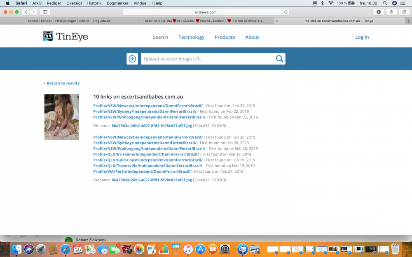
Task: Open Calendar from the Dock
Action: coord(78,249)
